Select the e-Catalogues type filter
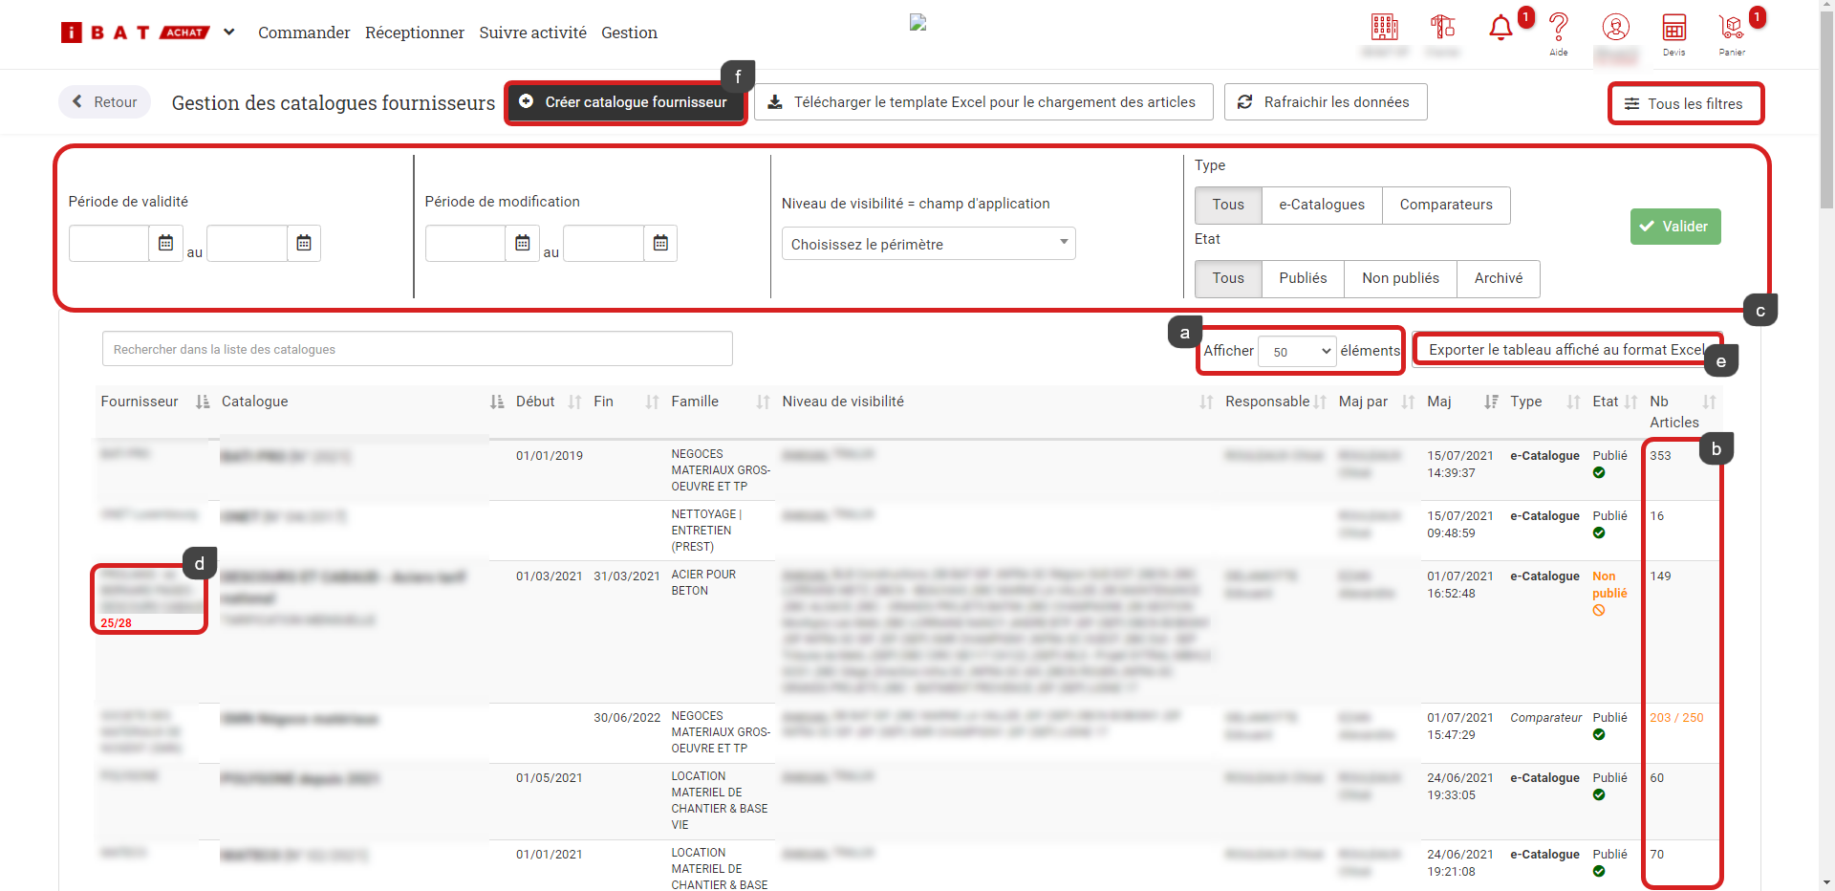The width and height of the screenshot is (1835, 891). tap(1321, 205)
